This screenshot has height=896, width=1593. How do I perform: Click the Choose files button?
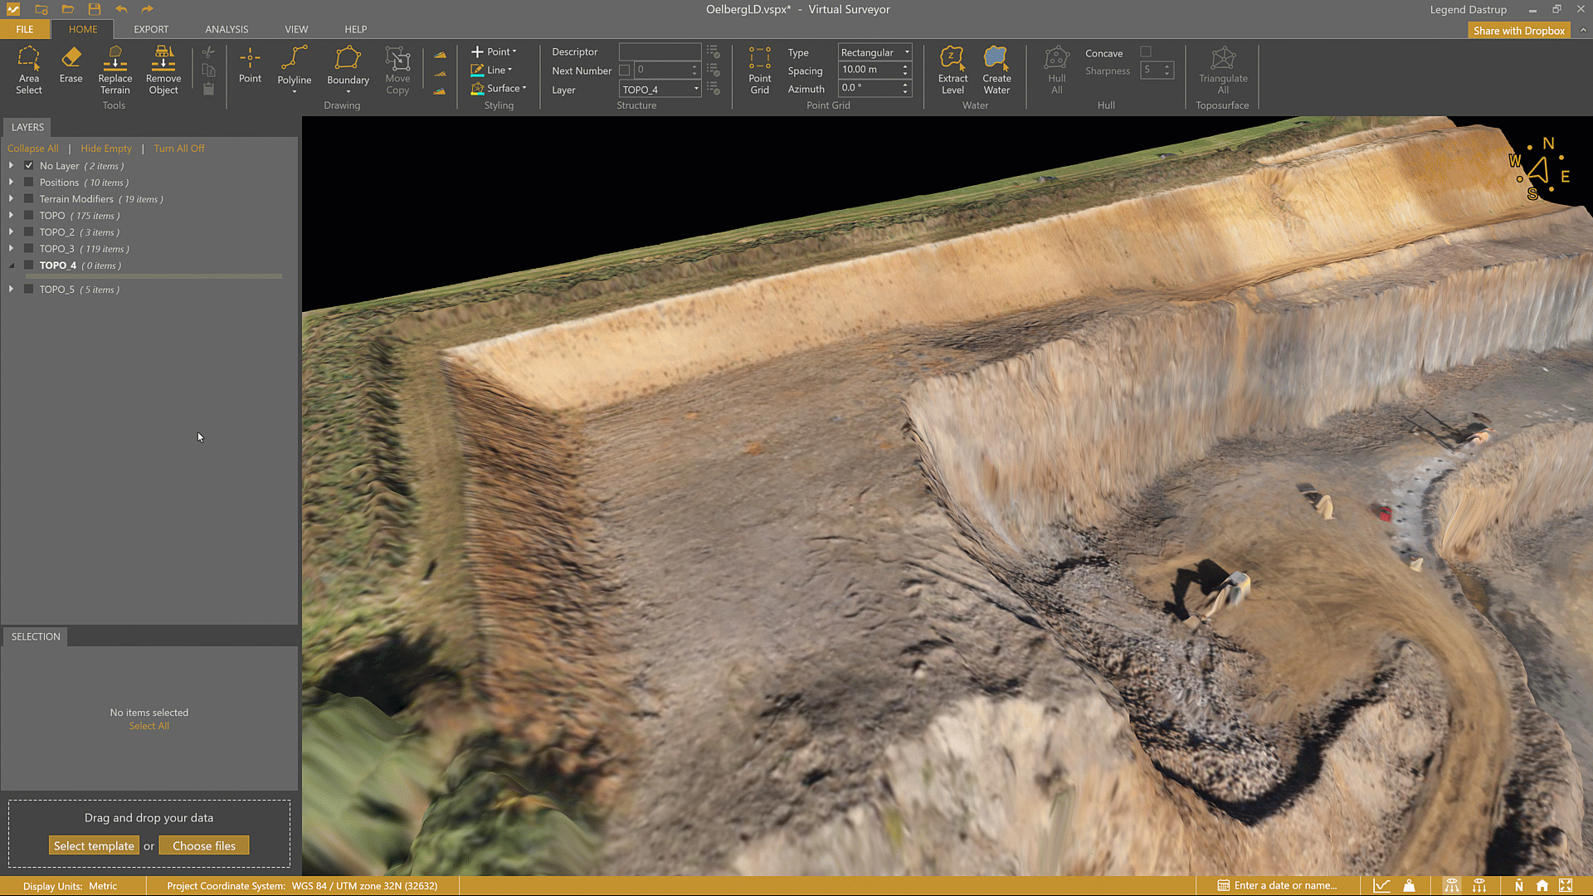[x=204, y=846]
